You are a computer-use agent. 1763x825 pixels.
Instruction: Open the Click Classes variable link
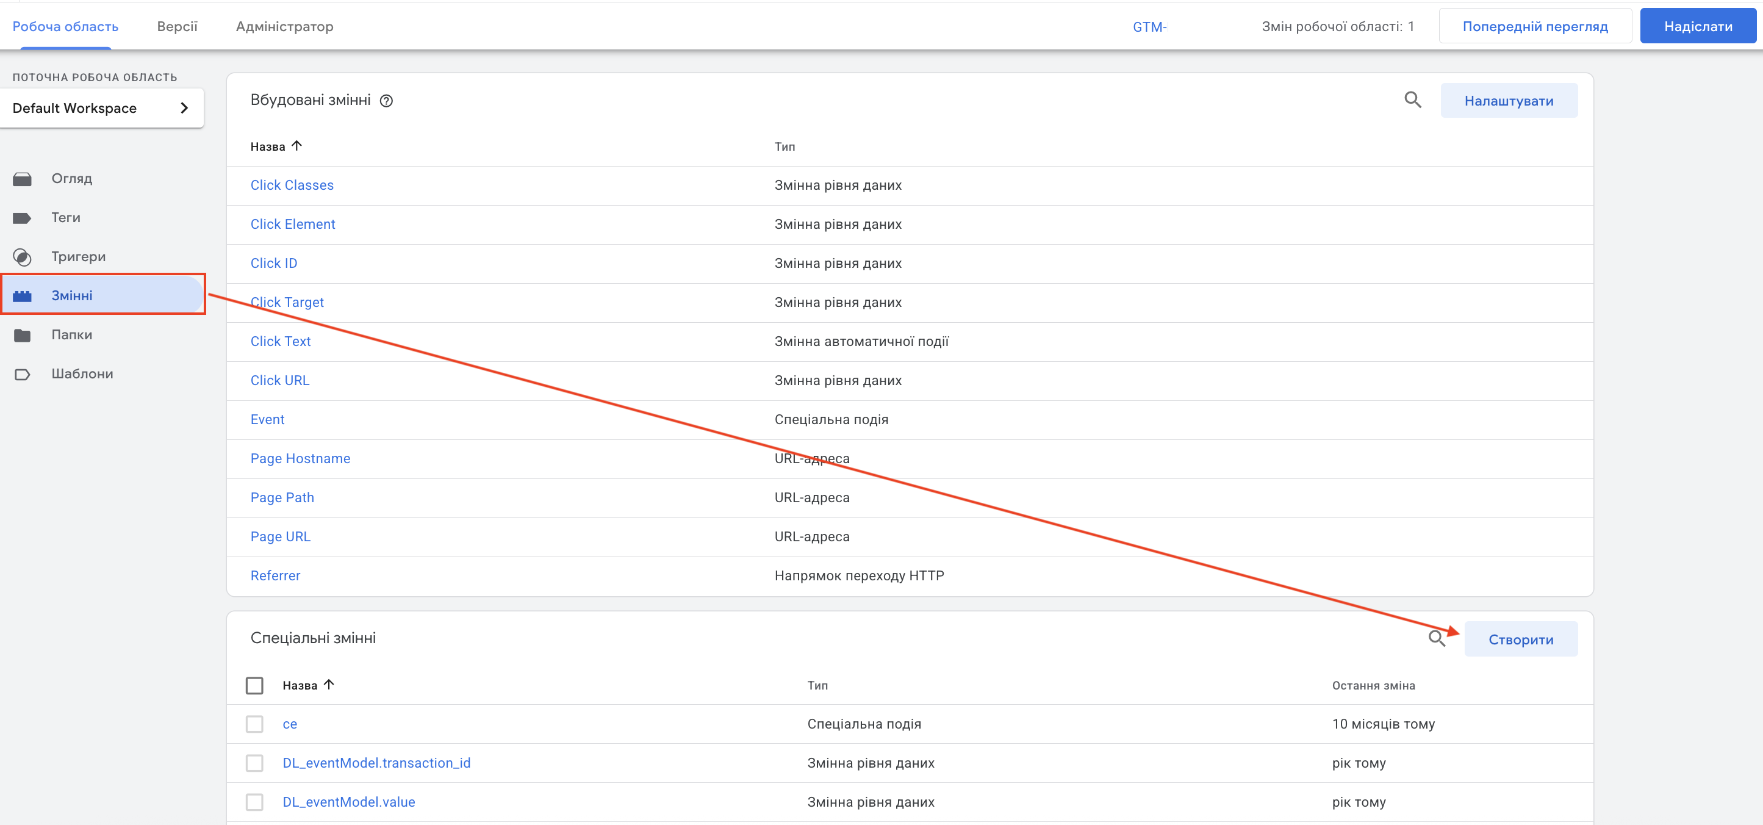[x=292, y=185]
